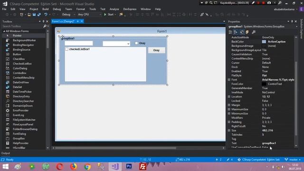Click the Save All toolbar icon

click(39, 15)
